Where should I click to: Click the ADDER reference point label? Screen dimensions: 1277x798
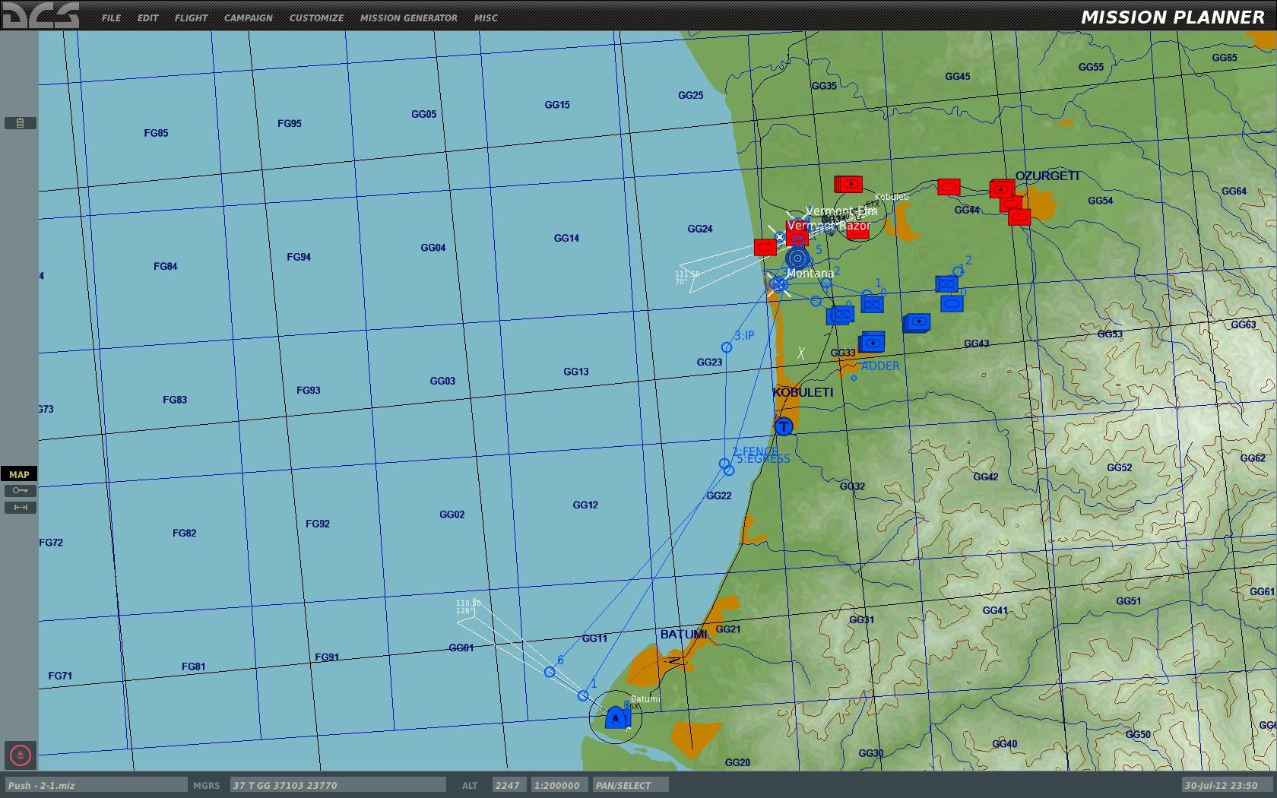[x=880, y=366]
